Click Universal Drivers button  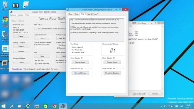tap(80, 73)
